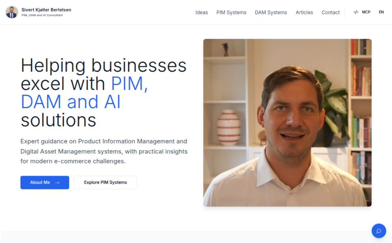Click the arrow in About Me button

[57, 183]
